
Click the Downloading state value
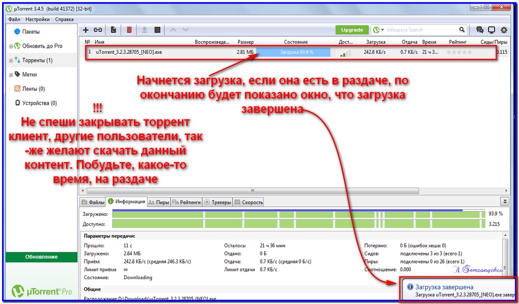coord(138,278)
